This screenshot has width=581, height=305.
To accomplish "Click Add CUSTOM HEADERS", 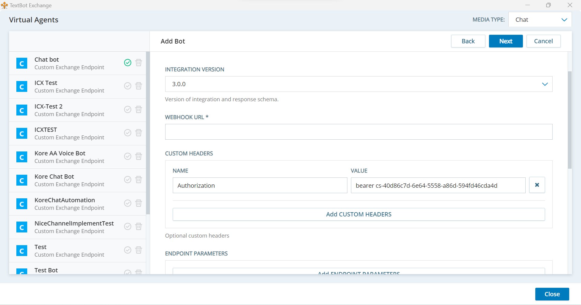I will click(359, 214).
